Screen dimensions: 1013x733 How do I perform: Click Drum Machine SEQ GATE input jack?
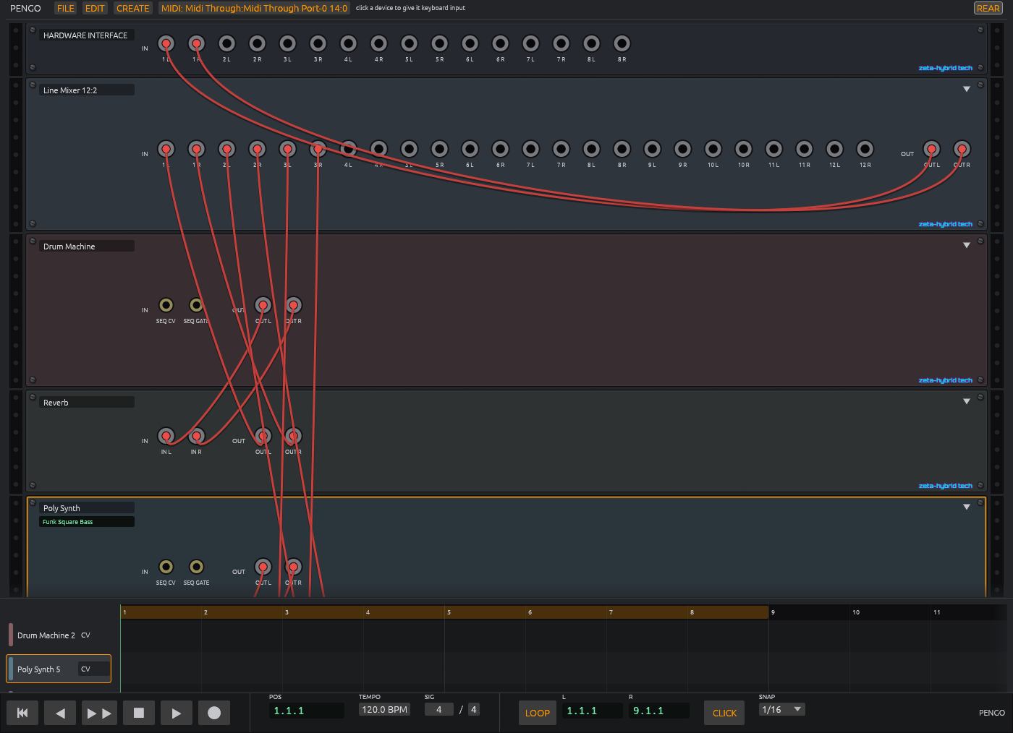click(197, 305)
